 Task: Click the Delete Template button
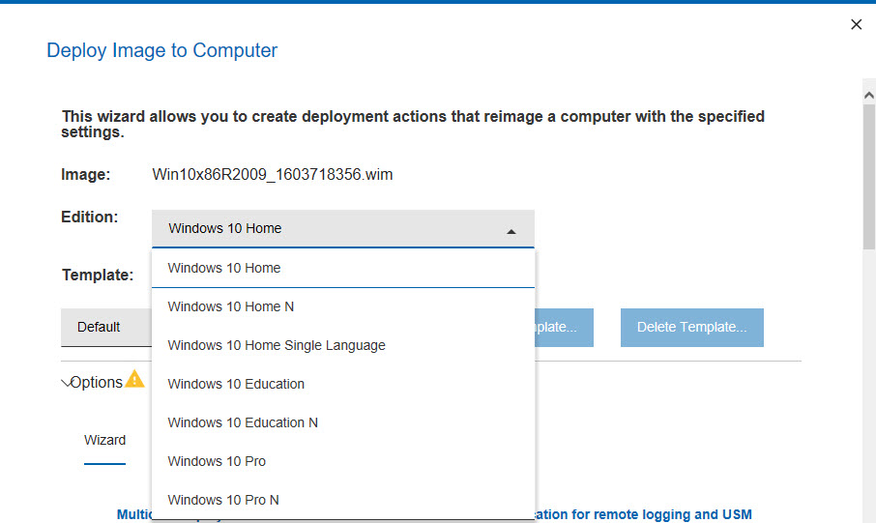pyautogui.click(x=691, y=328)
